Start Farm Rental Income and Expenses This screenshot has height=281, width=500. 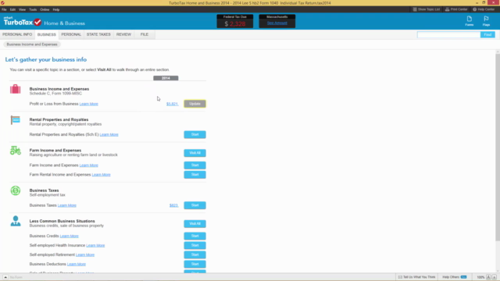pyautogui.click(x=195, y=175)
